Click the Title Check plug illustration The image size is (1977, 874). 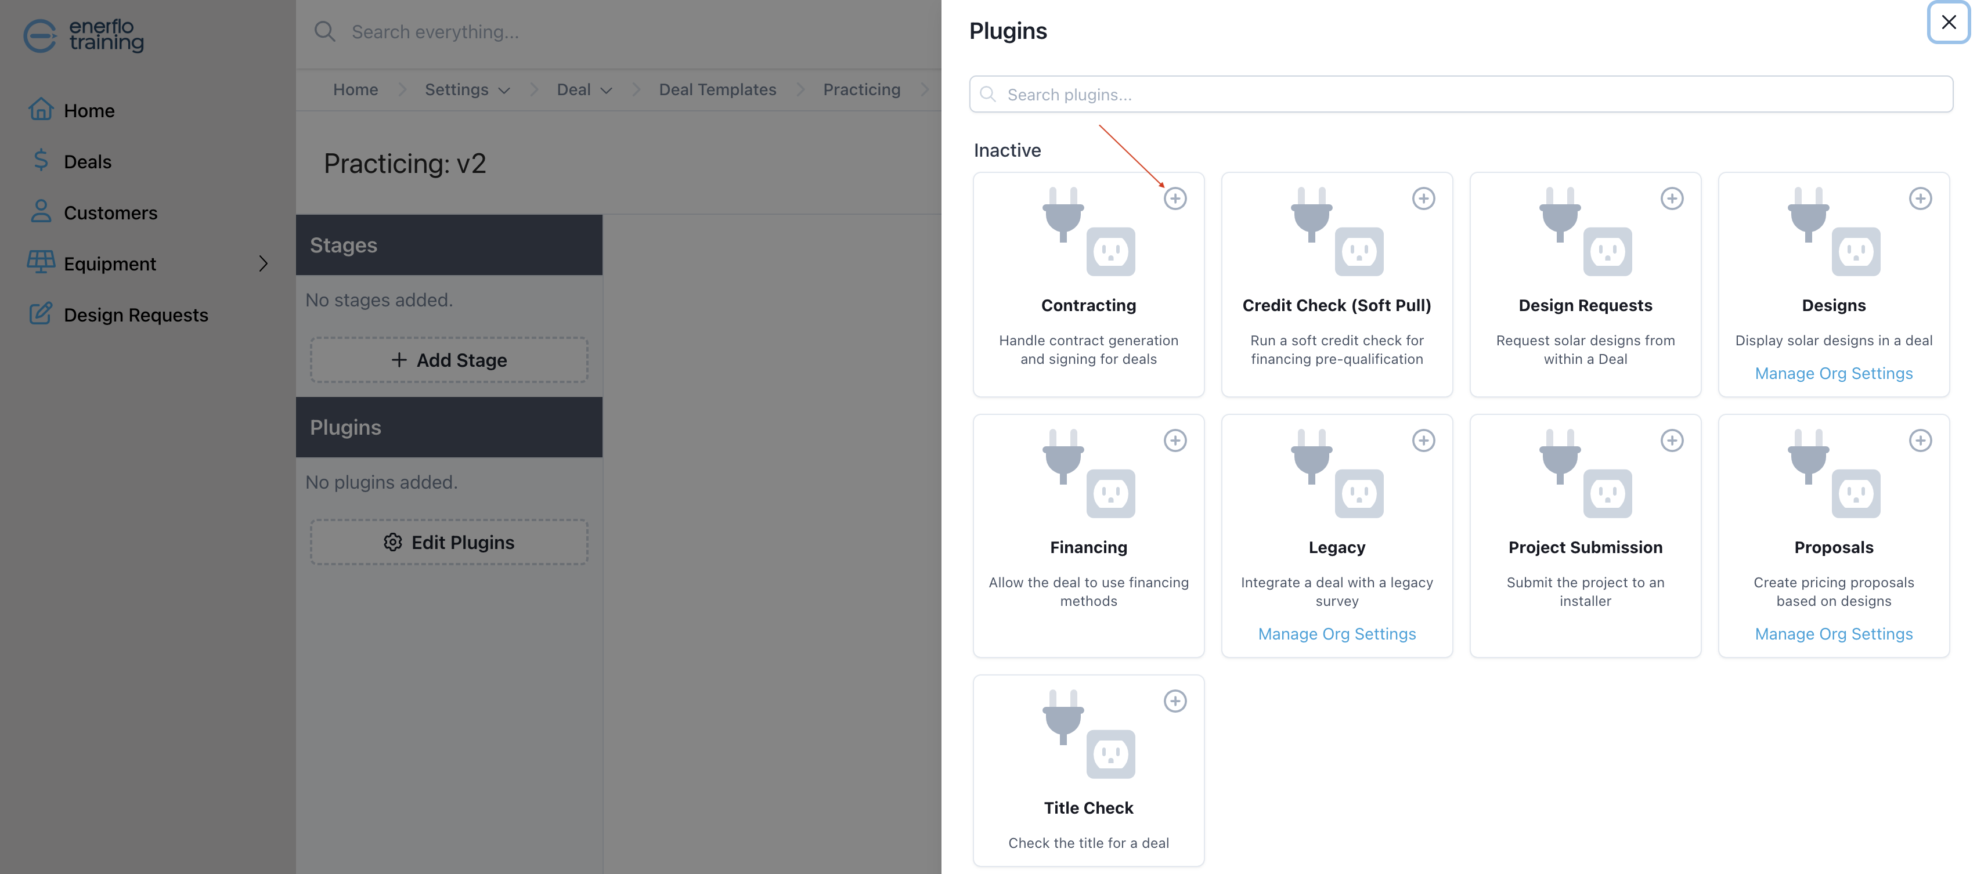click(1089, 734)
